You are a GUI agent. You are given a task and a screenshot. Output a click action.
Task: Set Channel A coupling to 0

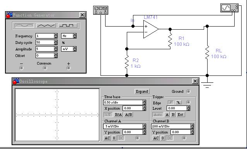tap(114, 138)
